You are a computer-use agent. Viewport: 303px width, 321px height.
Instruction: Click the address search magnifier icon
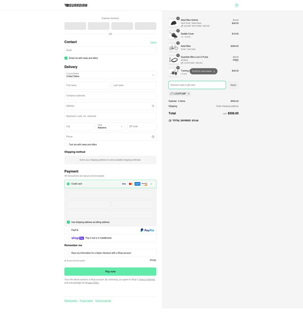(x=153, y=106)
